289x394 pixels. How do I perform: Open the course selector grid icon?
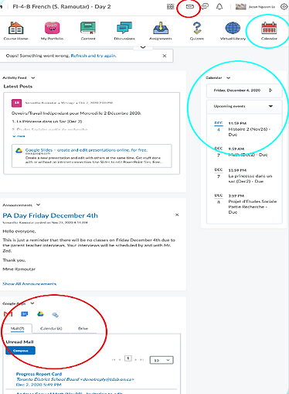[171, 7]
